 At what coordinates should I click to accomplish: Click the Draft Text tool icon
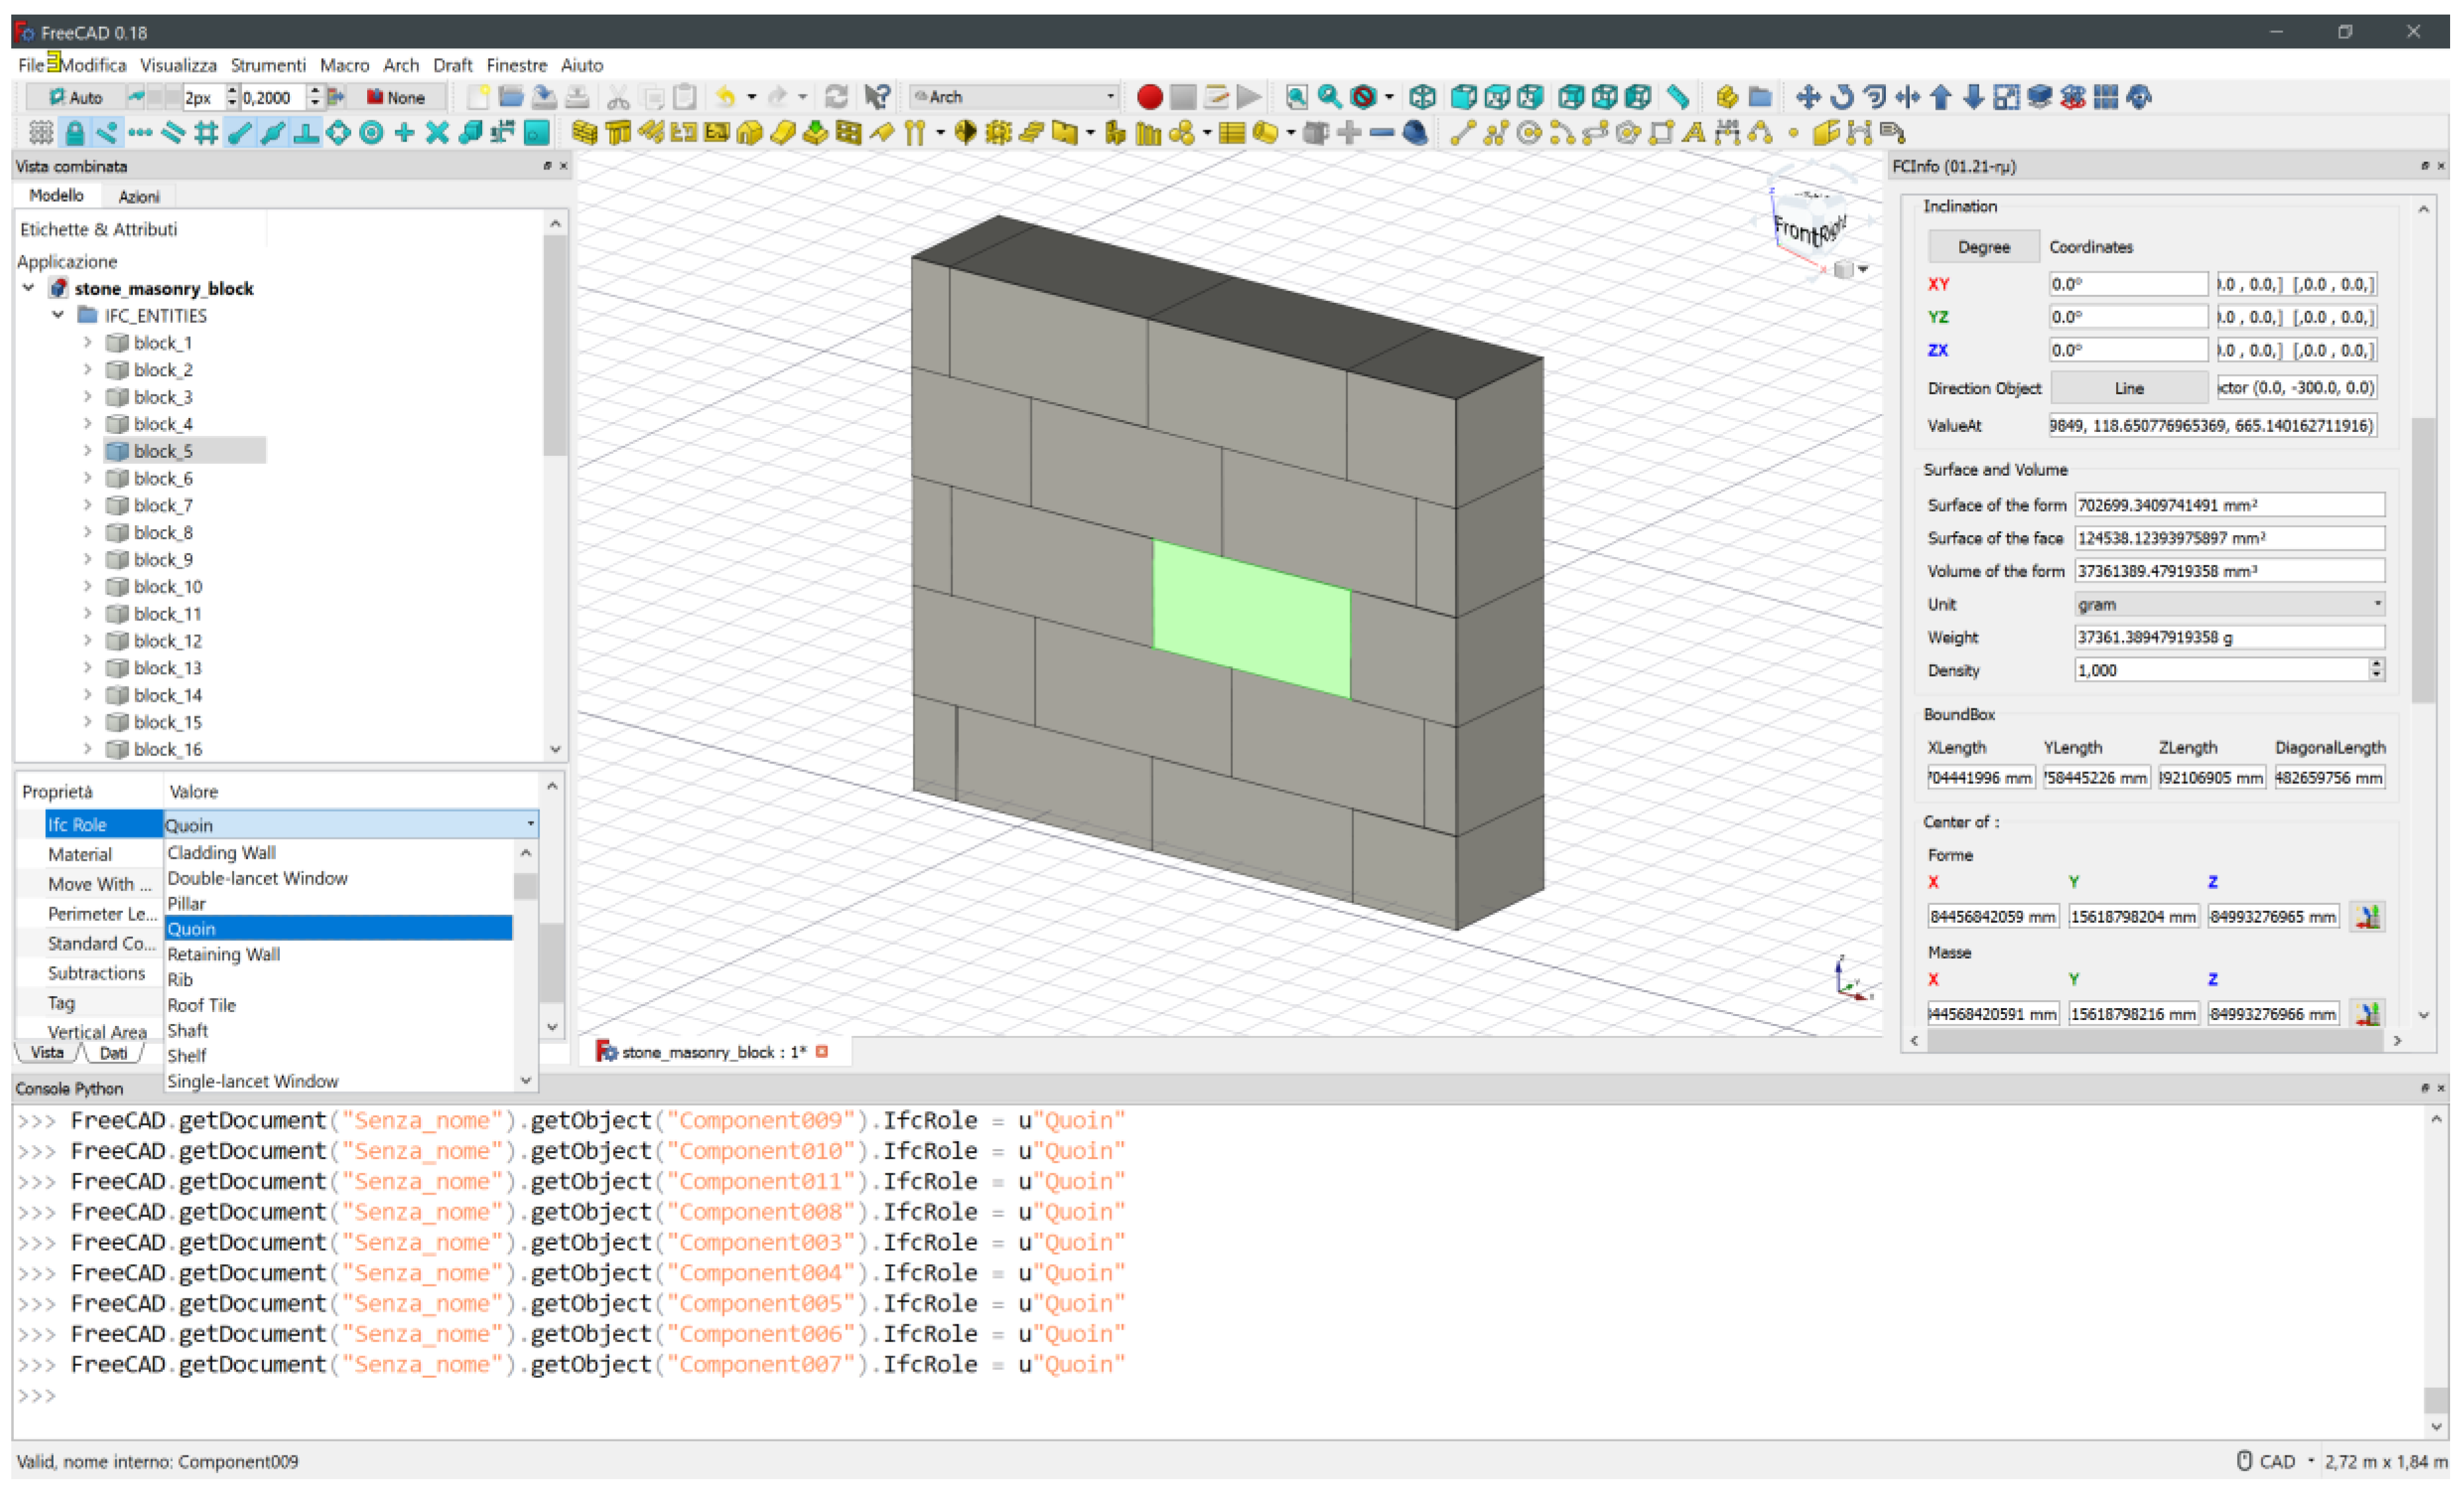coord(1693,133)
